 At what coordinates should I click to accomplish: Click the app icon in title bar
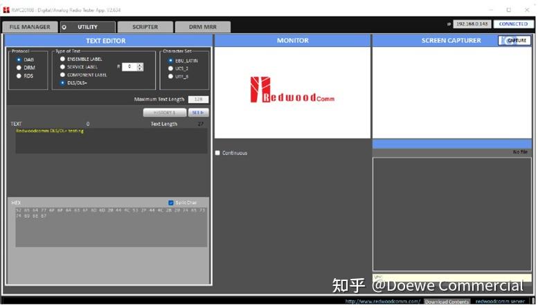[6, 10]
